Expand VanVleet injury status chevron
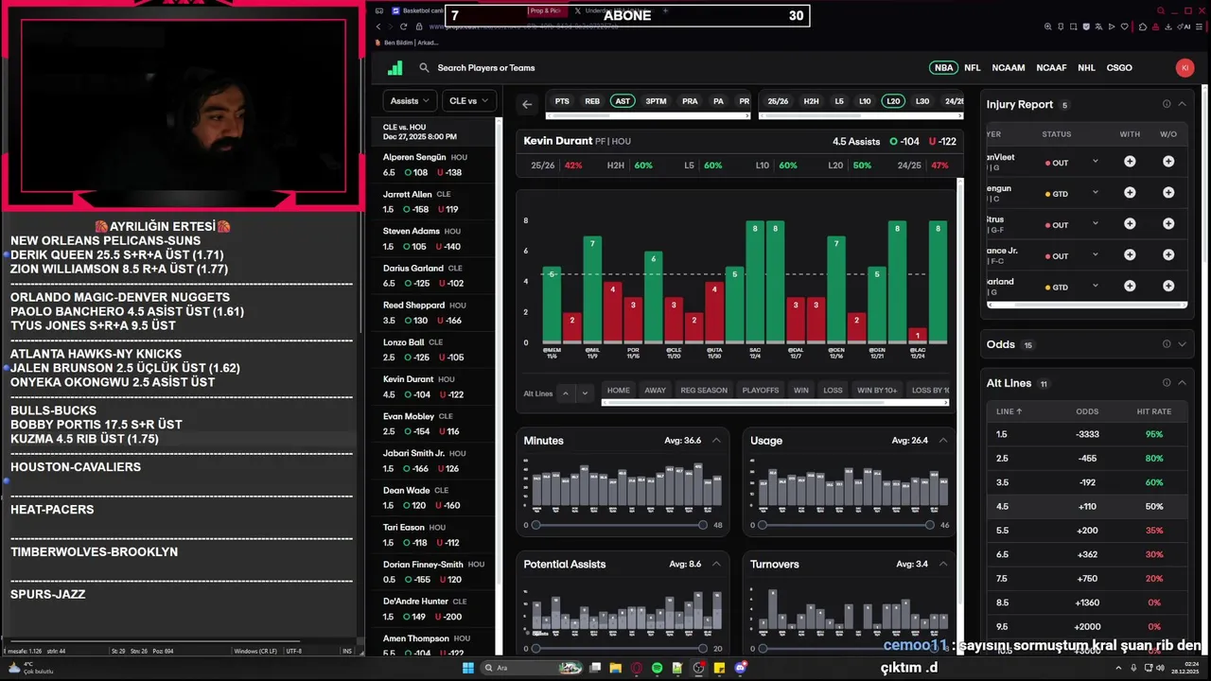Viewport: 1211px width, 681px height. [x=1096, y=162]
